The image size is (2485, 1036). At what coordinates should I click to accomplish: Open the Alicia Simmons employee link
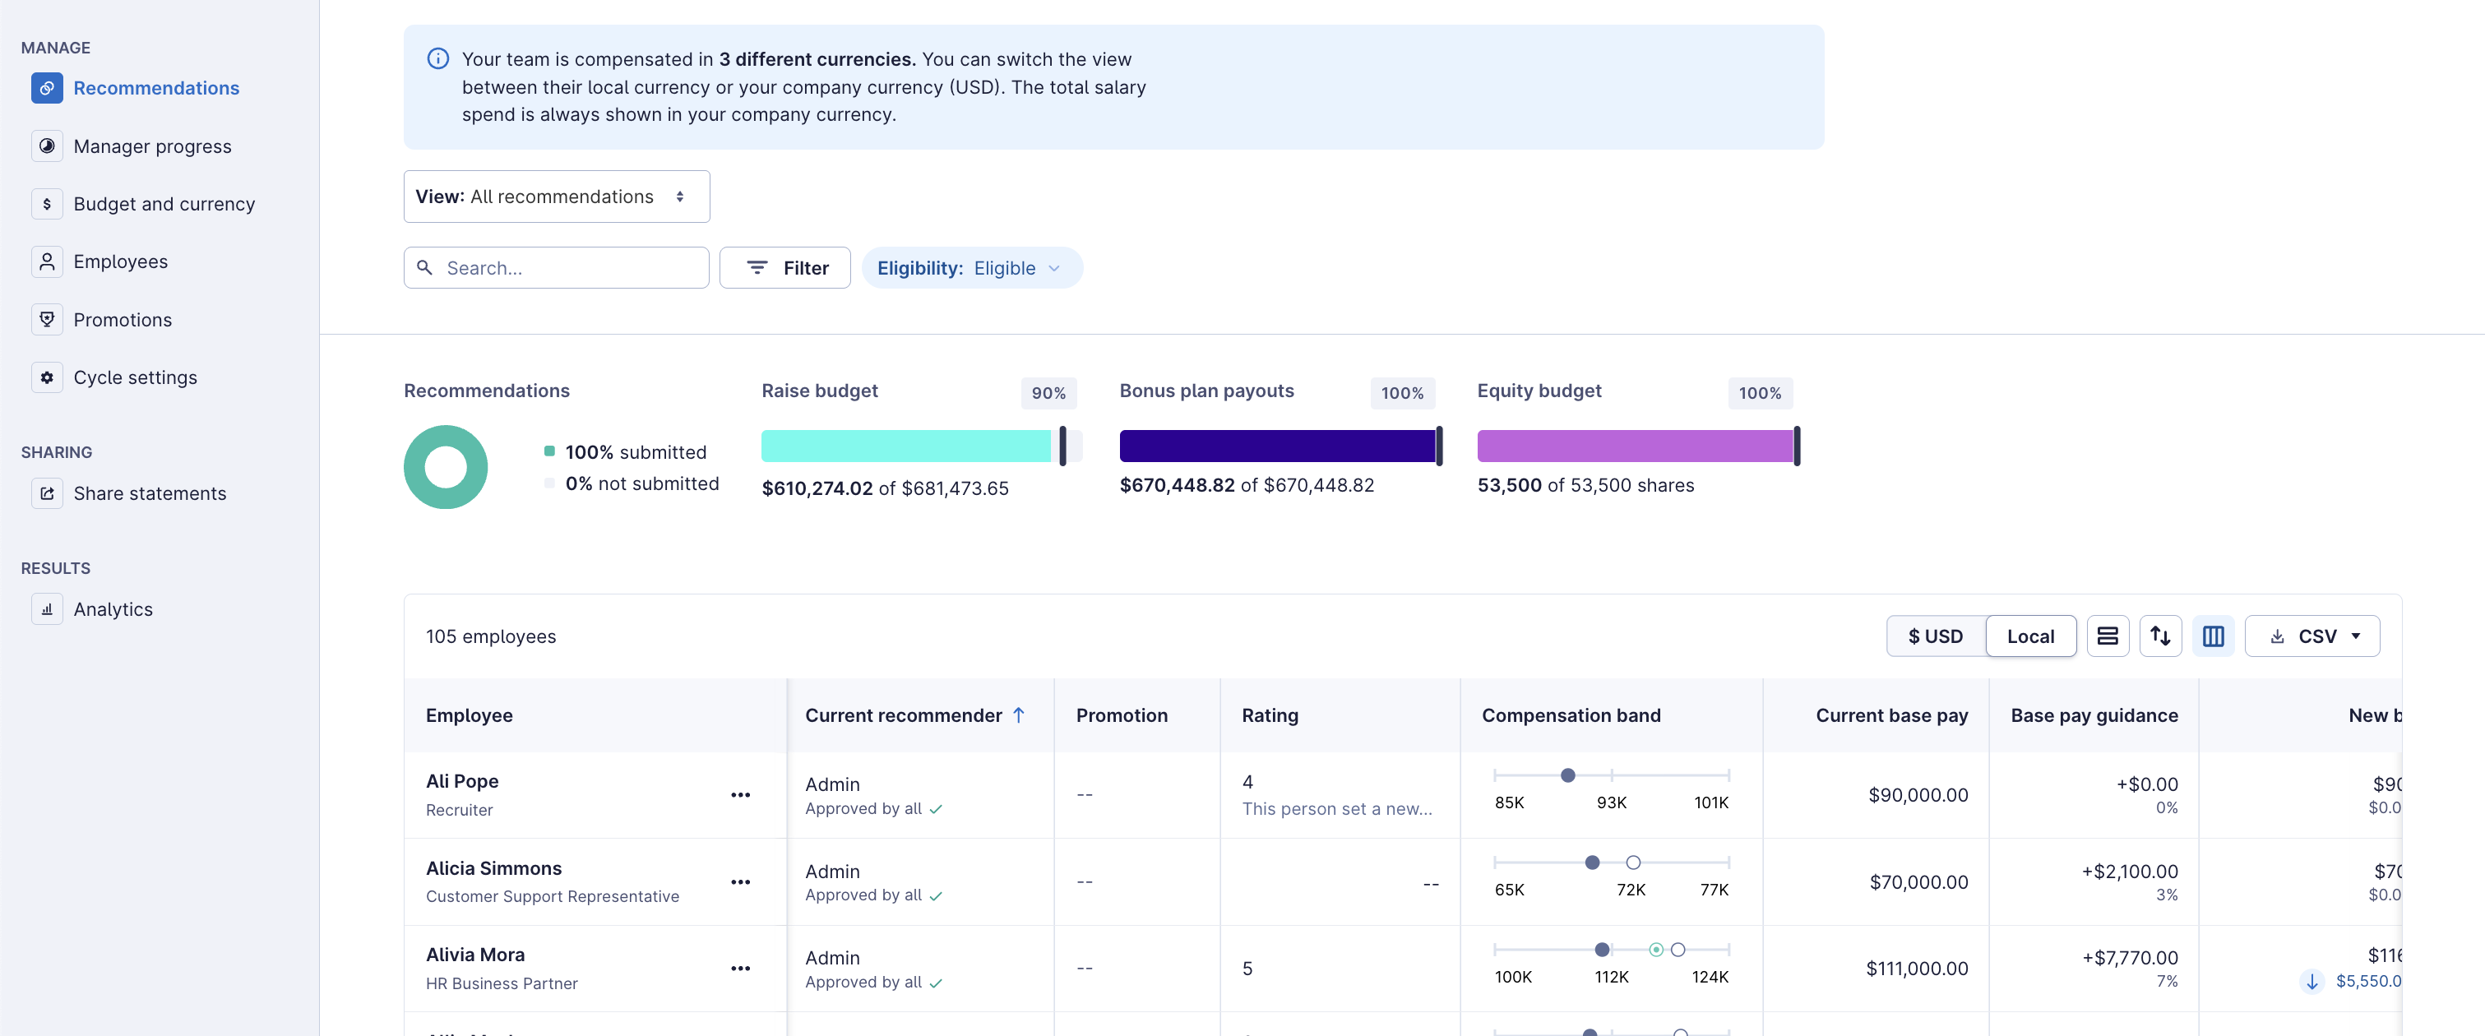pos(493,868)
